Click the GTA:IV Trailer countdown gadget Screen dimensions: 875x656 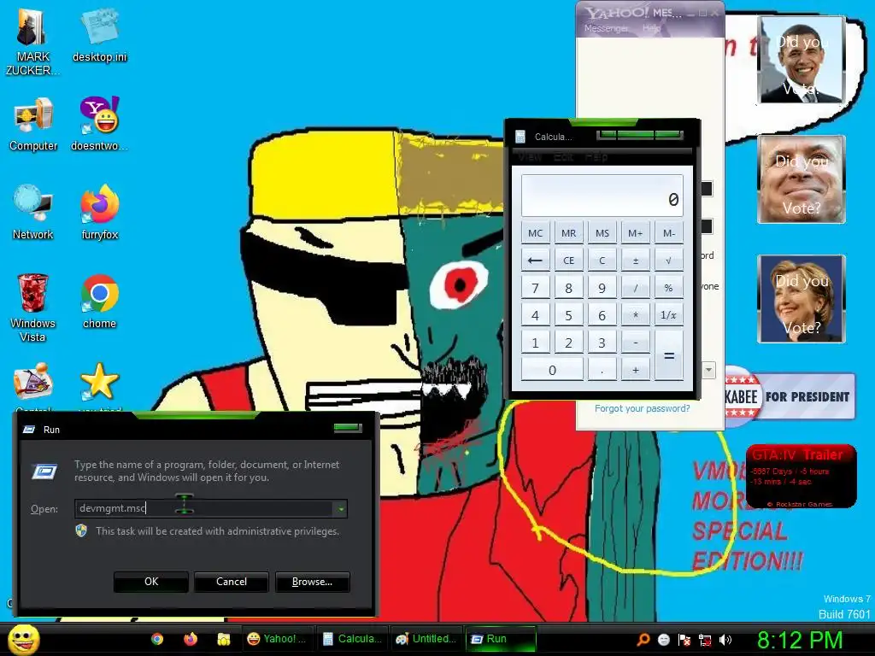(801, 476)
